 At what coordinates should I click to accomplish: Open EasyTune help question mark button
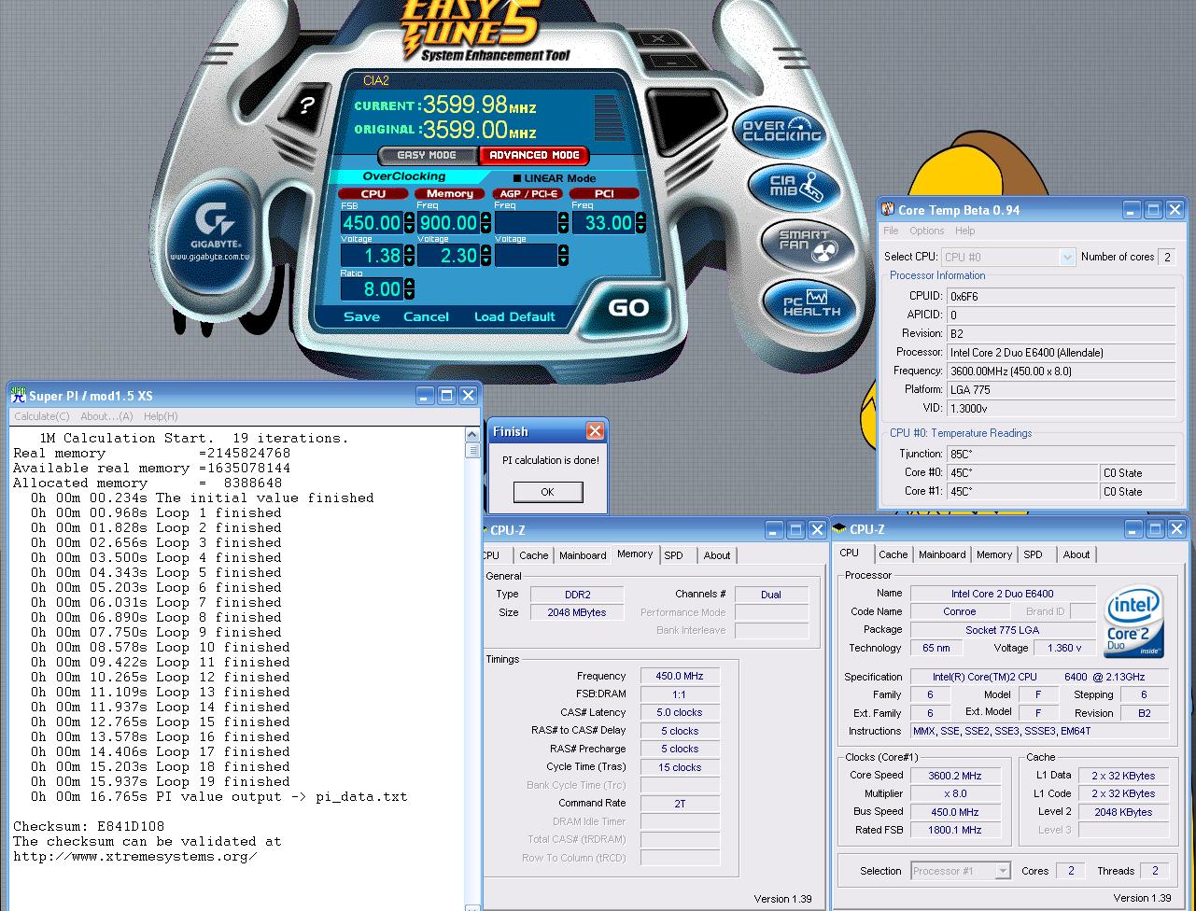[x=306, y=105]
